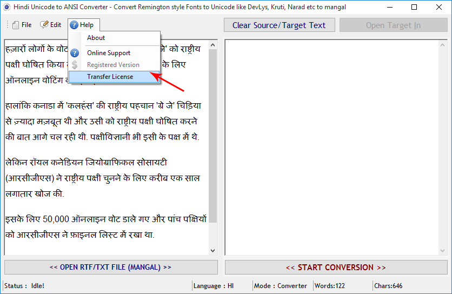Click source pane scroll up arrow
Screen dimensions: 452x294
tap(212, 45)
